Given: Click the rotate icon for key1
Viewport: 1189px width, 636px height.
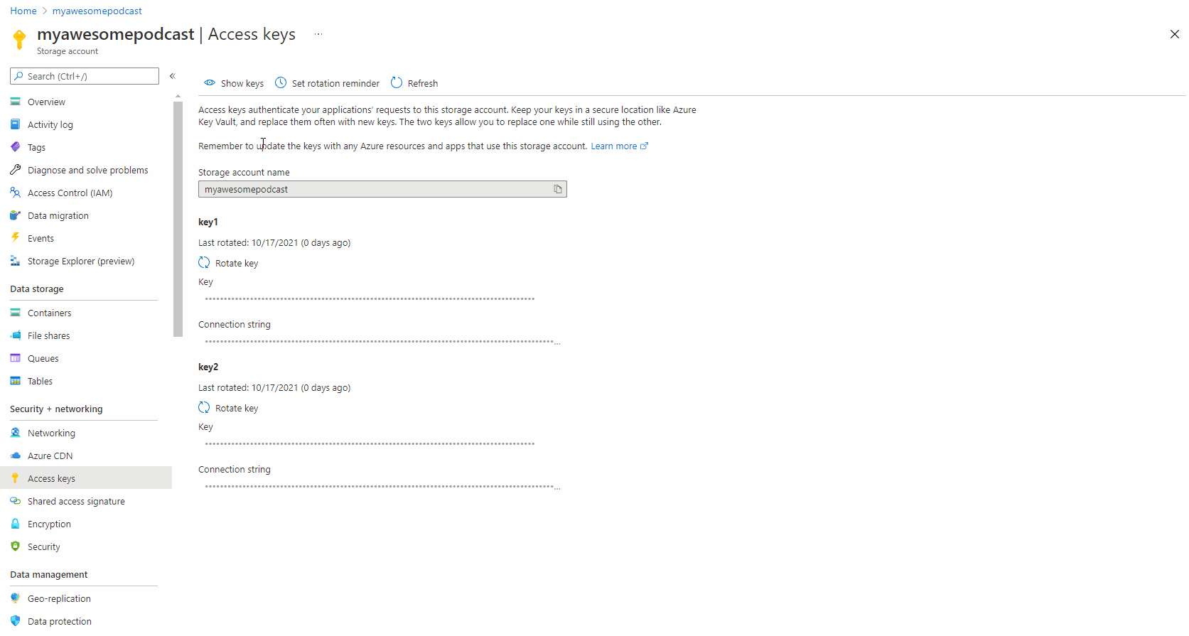Looking at the screenshot, I should 204,263.
